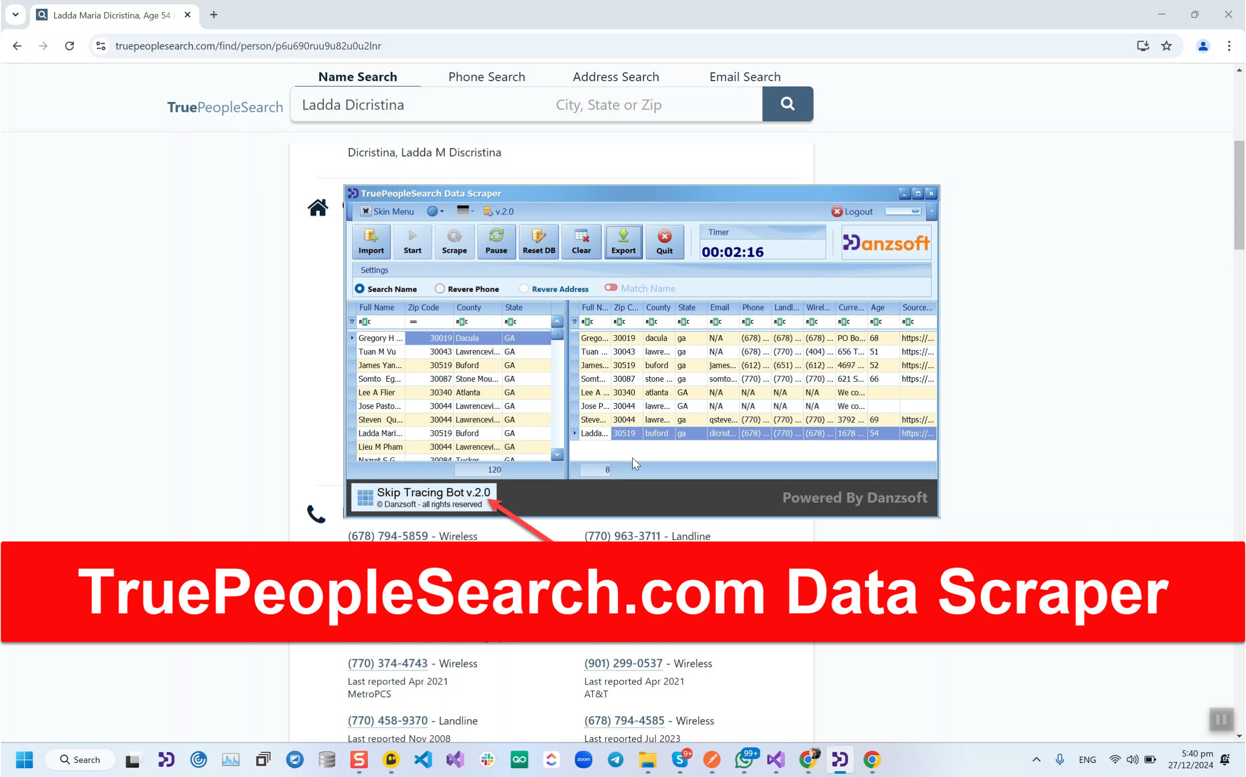This screenshot has height=777, width=1246.
Task: Click the Ladda source https link cell
Action: click(x=917, y=433)
